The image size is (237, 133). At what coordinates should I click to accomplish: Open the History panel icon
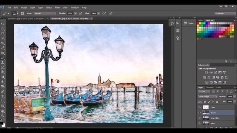[x=172, y=23]
